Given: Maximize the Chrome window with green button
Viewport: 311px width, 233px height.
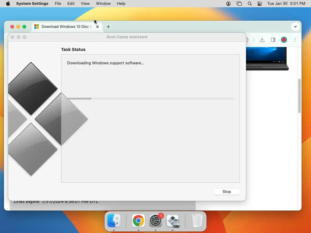Looking at the screenshot, I should 24,27.
